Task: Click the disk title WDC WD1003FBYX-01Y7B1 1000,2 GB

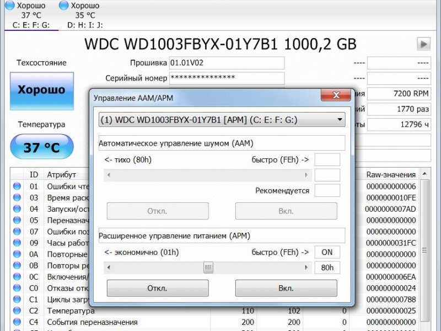Action: [x=220, y=44]
